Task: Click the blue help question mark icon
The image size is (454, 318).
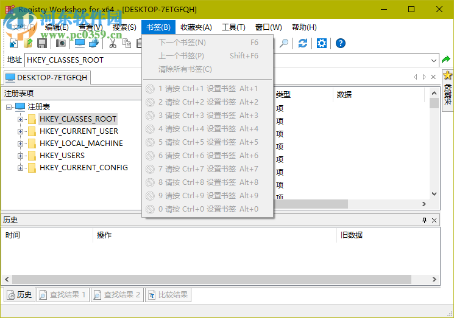Action: (341, 43)
